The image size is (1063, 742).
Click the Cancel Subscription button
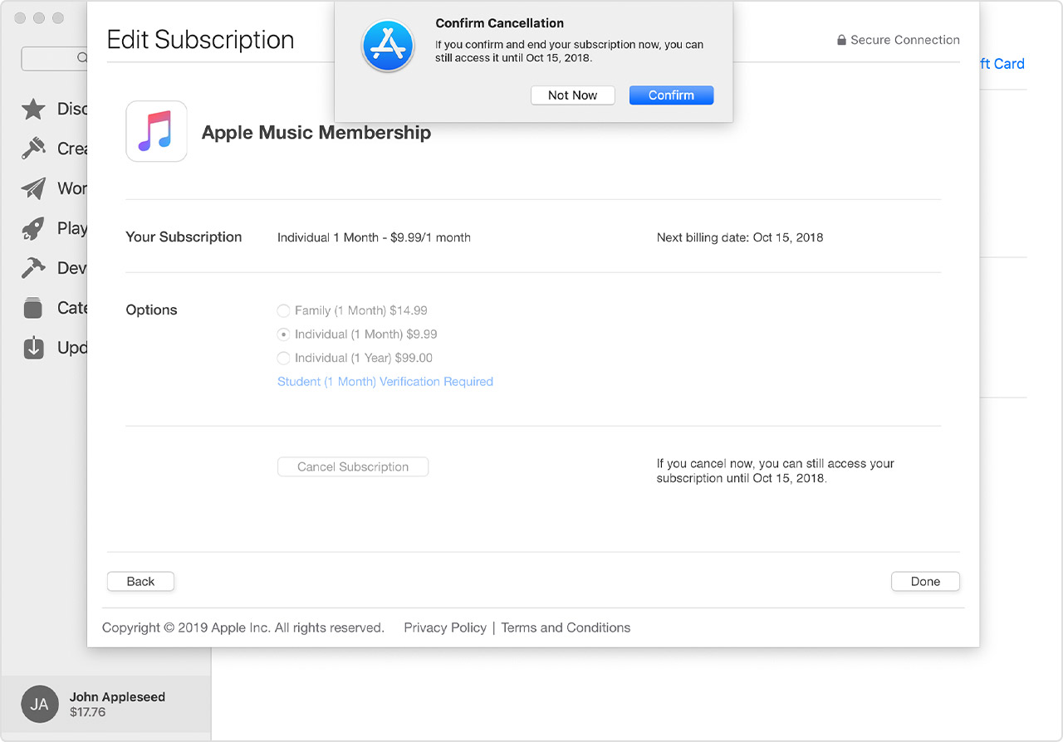click(353, 466)
